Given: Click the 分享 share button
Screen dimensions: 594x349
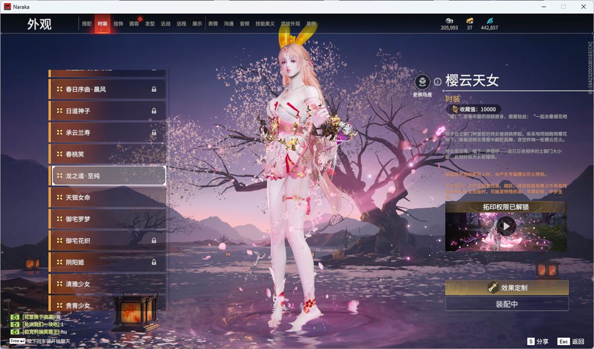Looking at the screenshot, I should tap(538, 341).
